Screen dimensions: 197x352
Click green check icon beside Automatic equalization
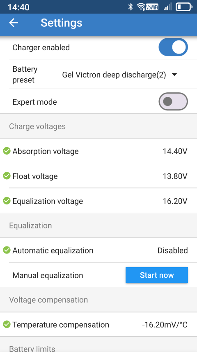7,250
